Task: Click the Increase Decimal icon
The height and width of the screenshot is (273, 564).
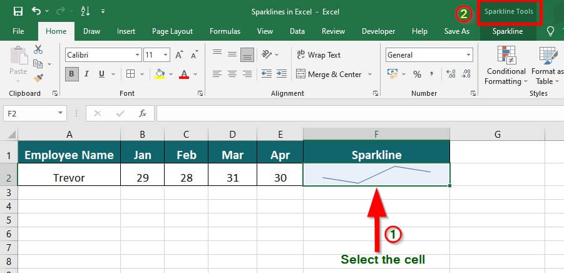Action: point(449,75)
